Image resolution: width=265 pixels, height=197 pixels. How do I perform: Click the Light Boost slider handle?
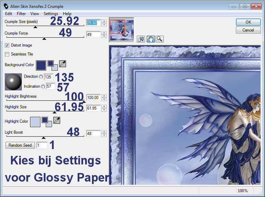pyautogui.click(x=44, y=138)
